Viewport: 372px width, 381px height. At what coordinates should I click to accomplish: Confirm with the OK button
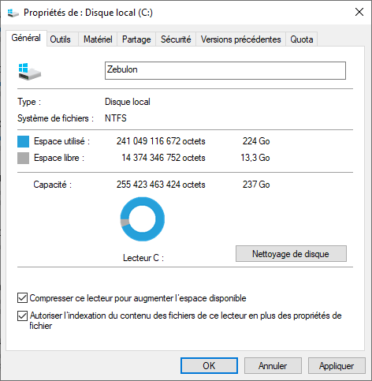point(209,365)
